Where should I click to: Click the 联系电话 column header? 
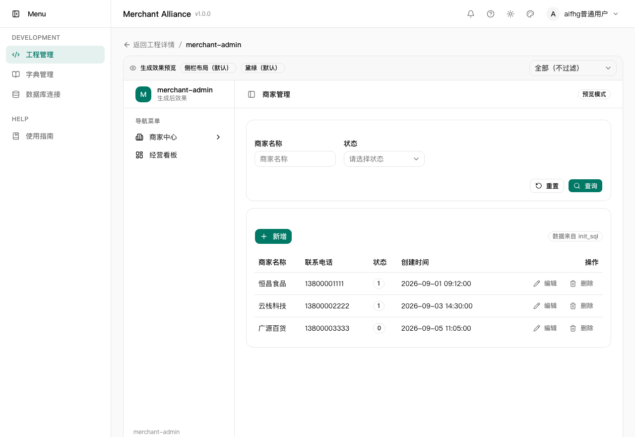[319, 262]
